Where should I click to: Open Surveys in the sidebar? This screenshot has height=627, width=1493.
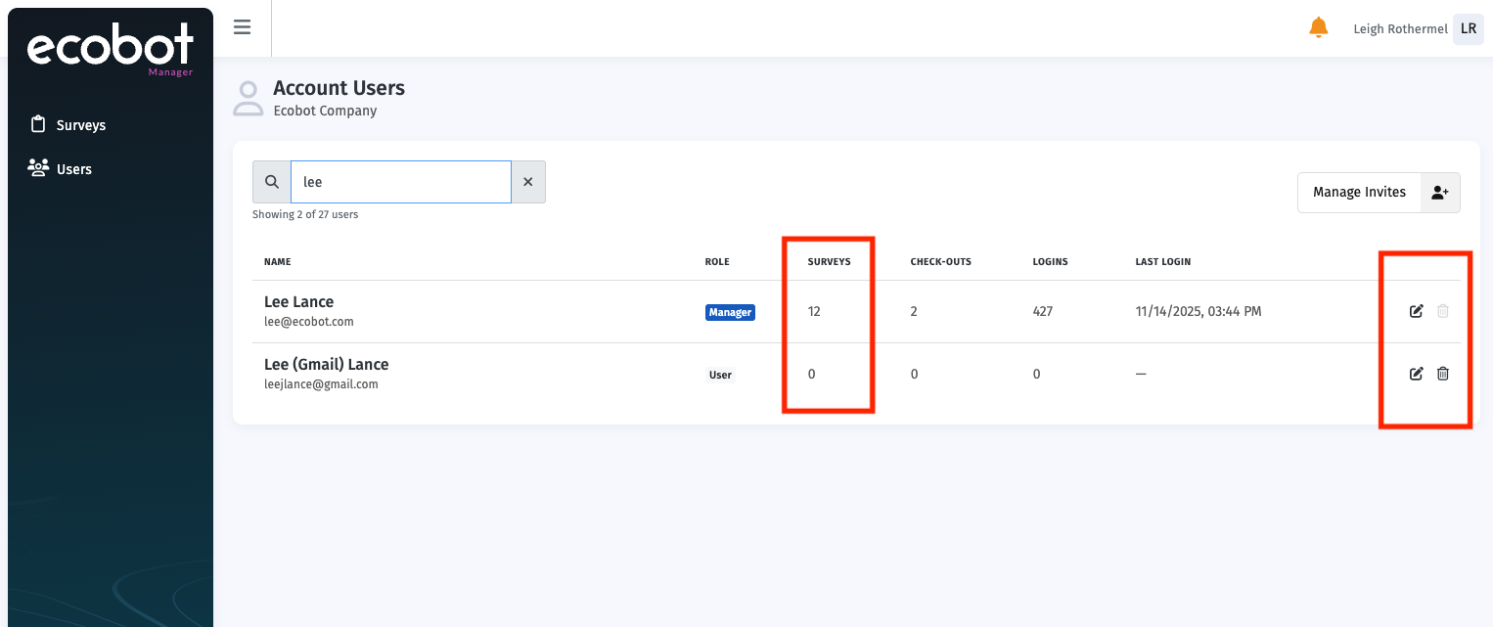pyautogui.click(x=80, y=125)
